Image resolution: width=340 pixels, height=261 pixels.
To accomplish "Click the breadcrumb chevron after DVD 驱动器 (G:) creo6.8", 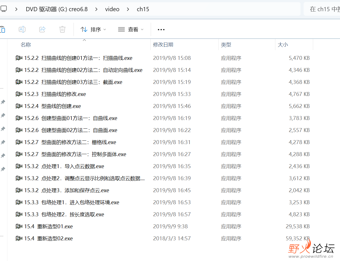I will coord(96,9).
